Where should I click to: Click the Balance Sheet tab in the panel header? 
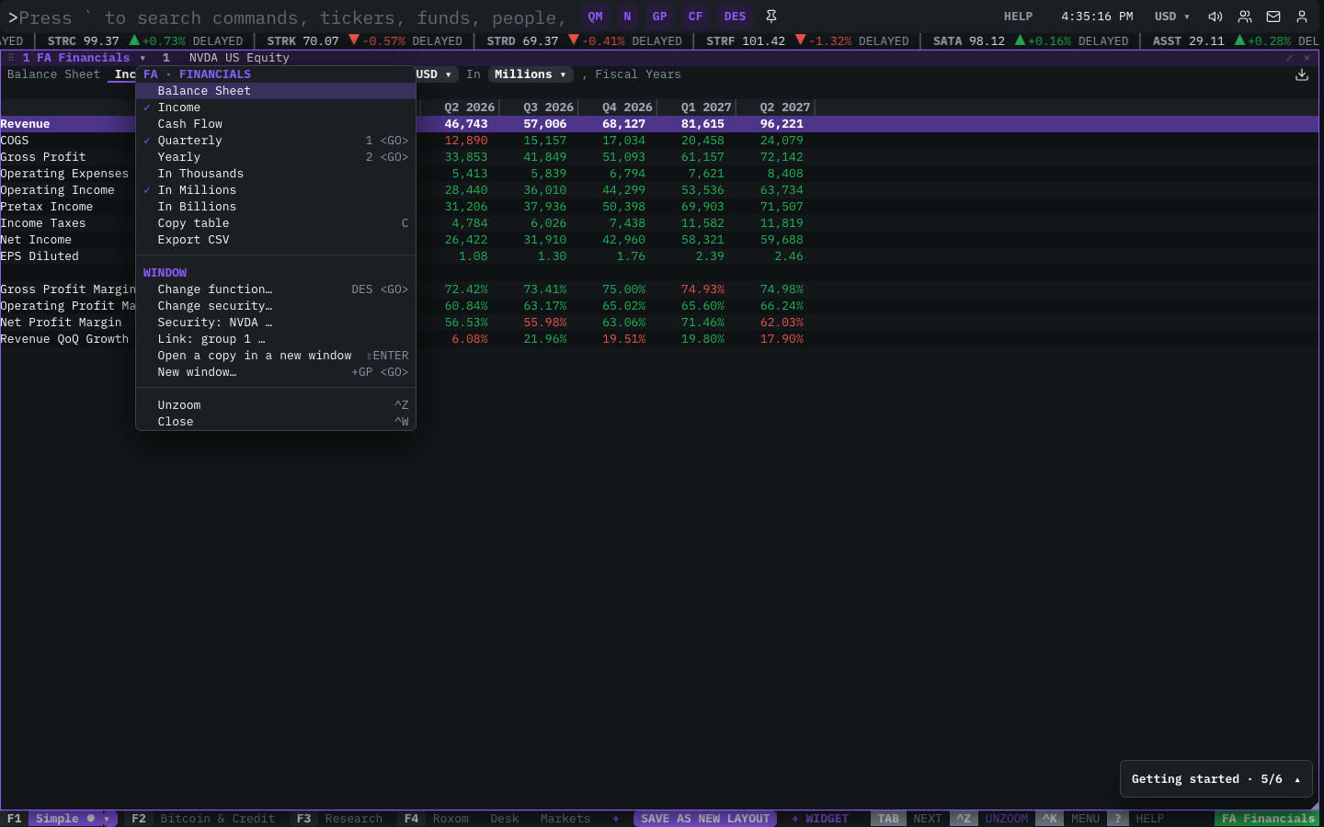(x=53, y=74)
